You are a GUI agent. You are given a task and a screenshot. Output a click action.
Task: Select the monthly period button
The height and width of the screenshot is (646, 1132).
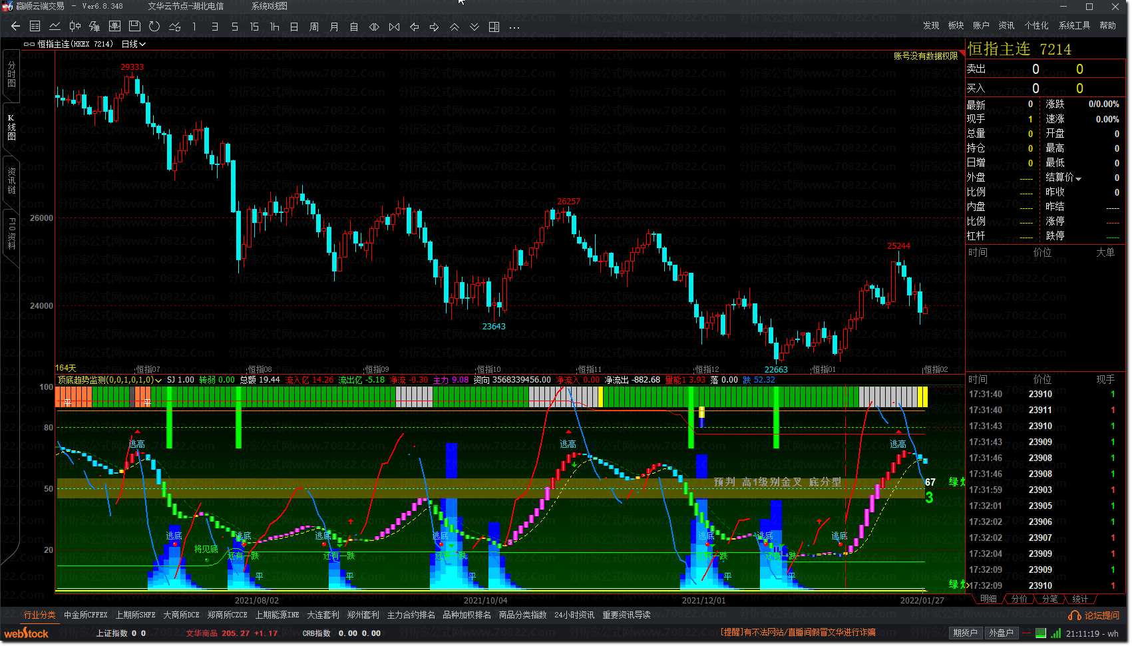point(334,27)
